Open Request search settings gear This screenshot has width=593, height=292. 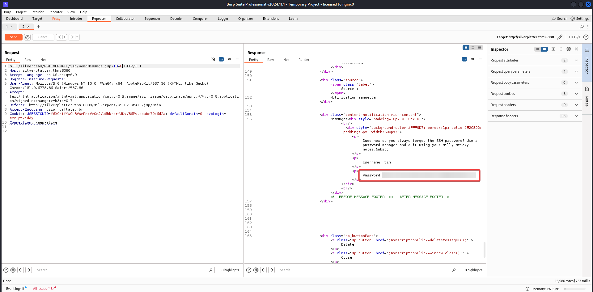tap(13, 270)
